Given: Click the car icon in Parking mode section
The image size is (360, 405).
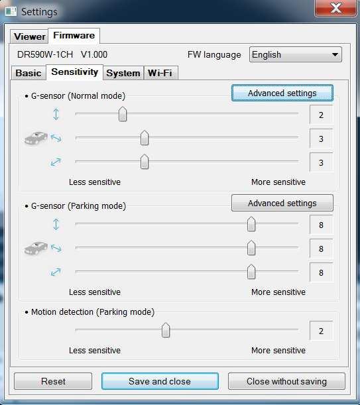Looking at the screenshot, I should coord(36,248).
